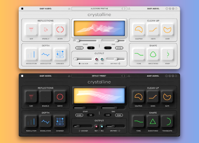
Task: Click the Sparkle control in the light plugin
Action: pyautogui.click(x=46, y=29)
